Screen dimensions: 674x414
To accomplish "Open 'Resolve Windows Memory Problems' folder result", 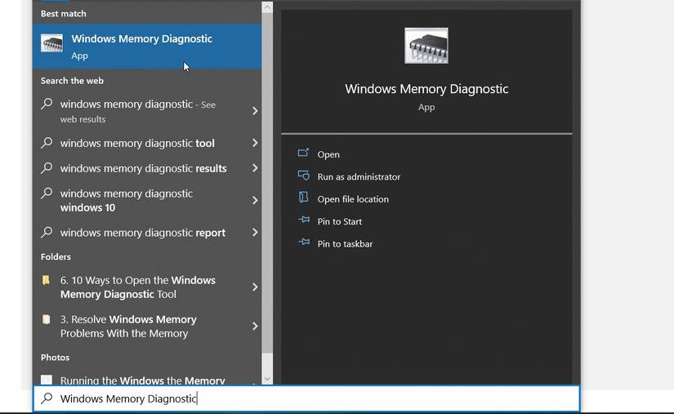I will click(128, 326).
